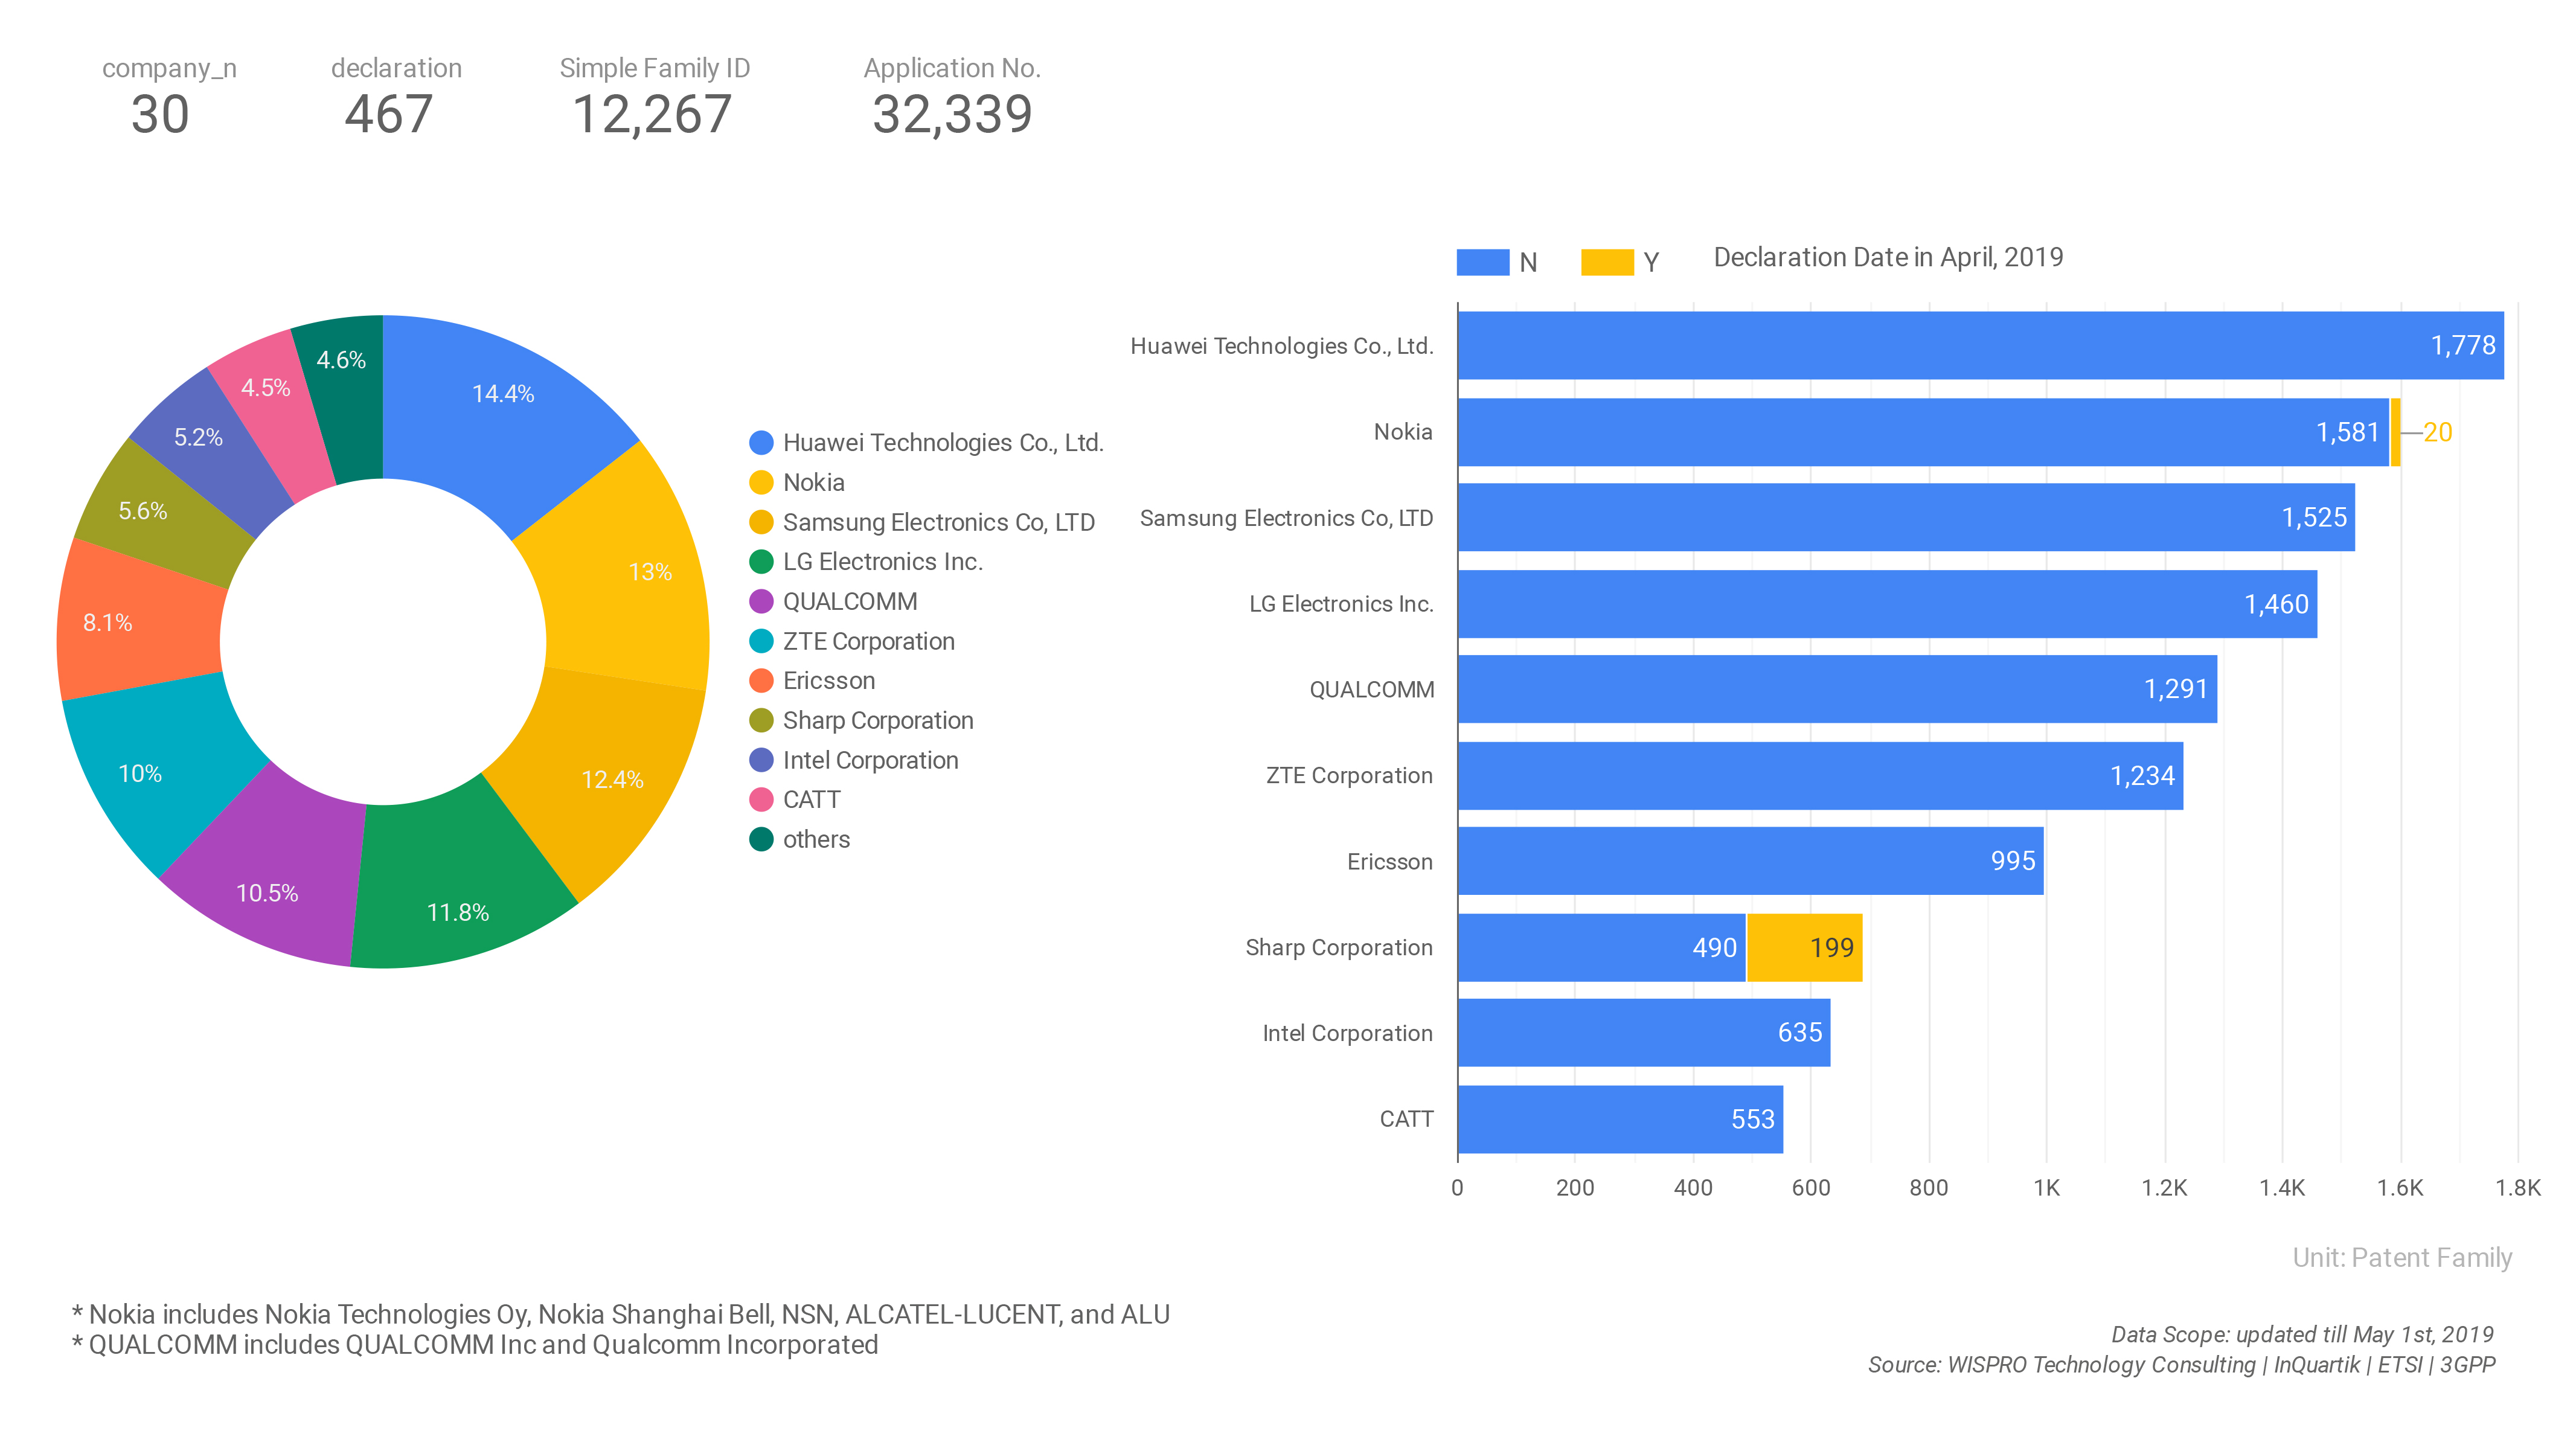The height and width of the screenshot is (1448, 2576).
Task: Click the Samsung Electronics legend dot
Action: click(761, 522)
